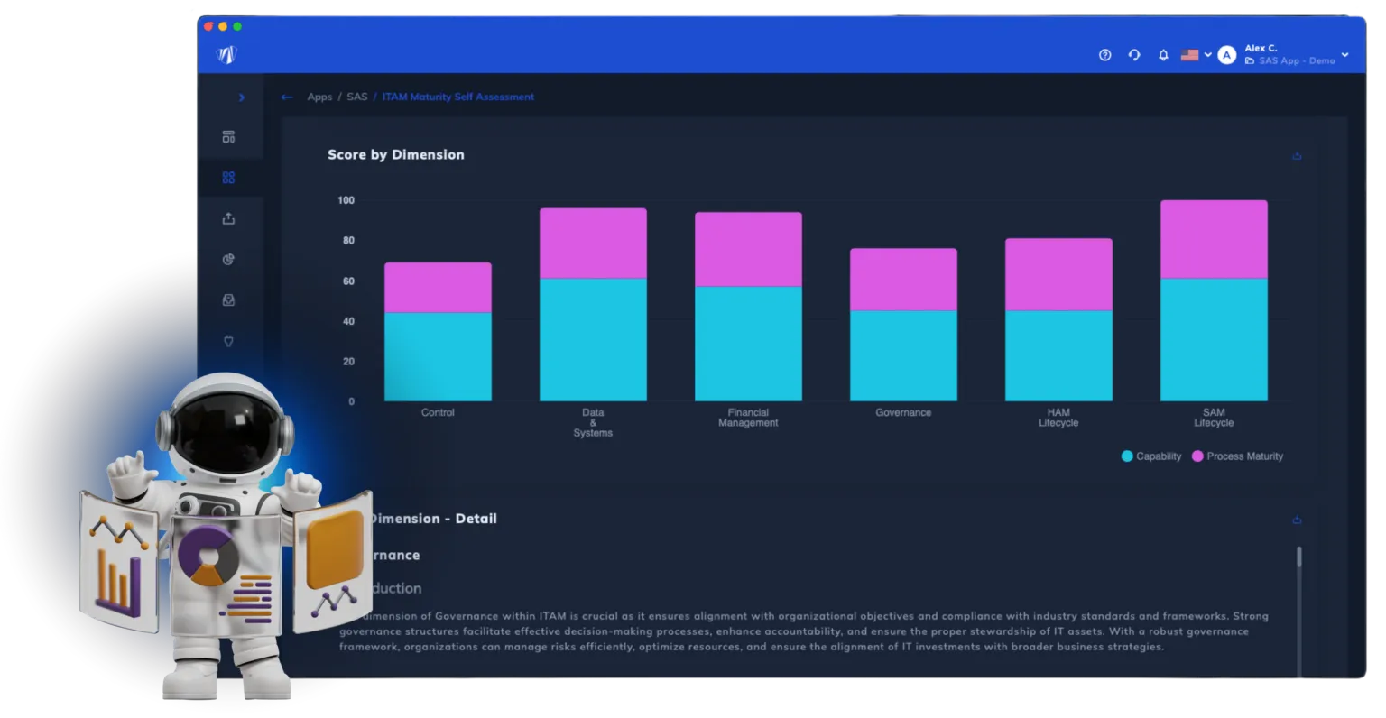1386x718 pixels.
Task: Export the Dimension - Detail section
Action: click(1297, 520)
